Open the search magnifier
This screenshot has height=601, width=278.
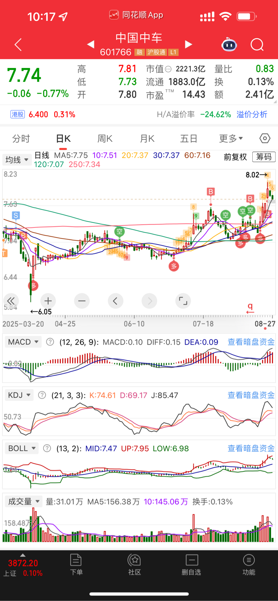pyautogui.click(x=257, y=45)
